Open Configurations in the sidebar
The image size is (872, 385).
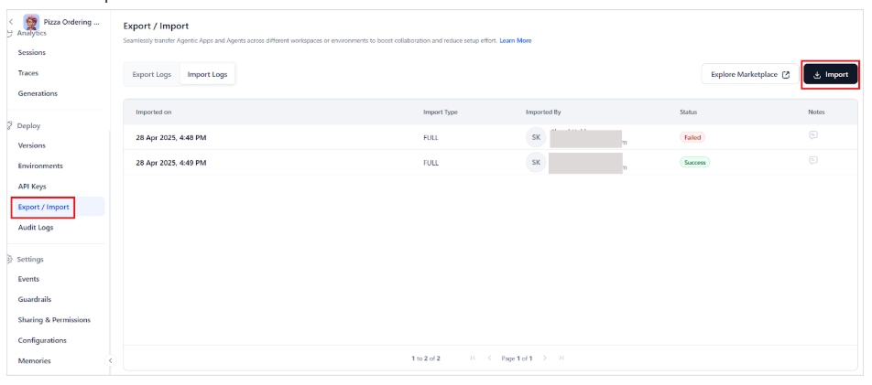pyautogui.click(x=42, y=340)
